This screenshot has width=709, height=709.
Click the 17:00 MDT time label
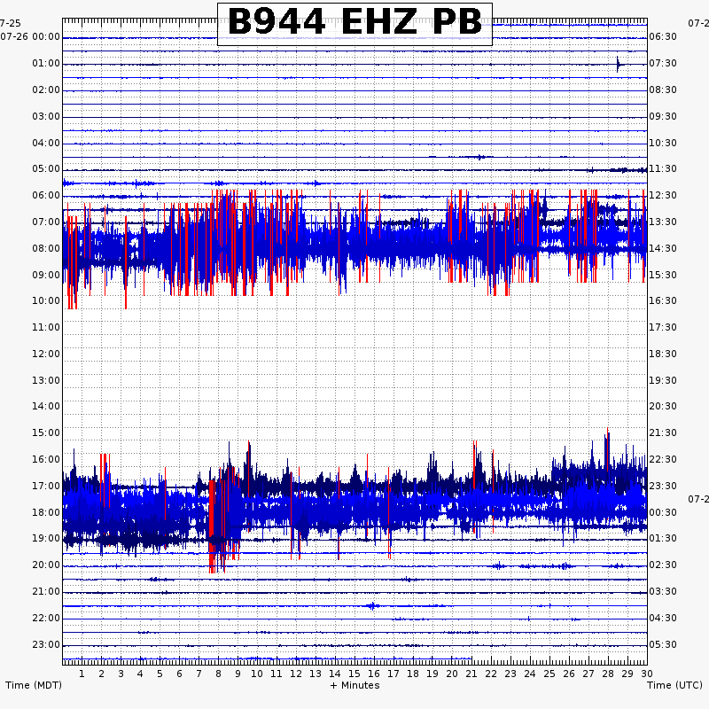point(46,486)
